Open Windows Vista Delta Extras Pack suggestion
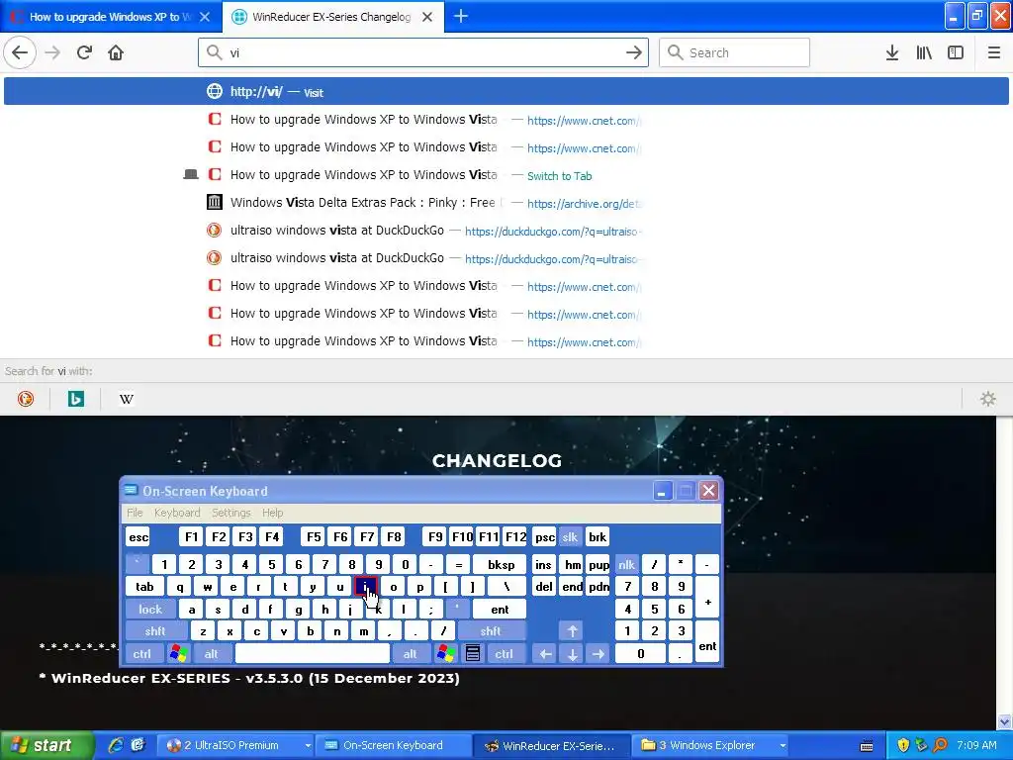Screen dimensions: 1013x760 [506, 202]
